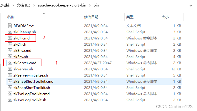Sort by the 大小 column header
Viewport: 197px width, 111px height.
pyautogui.click(x=165, y=17)
